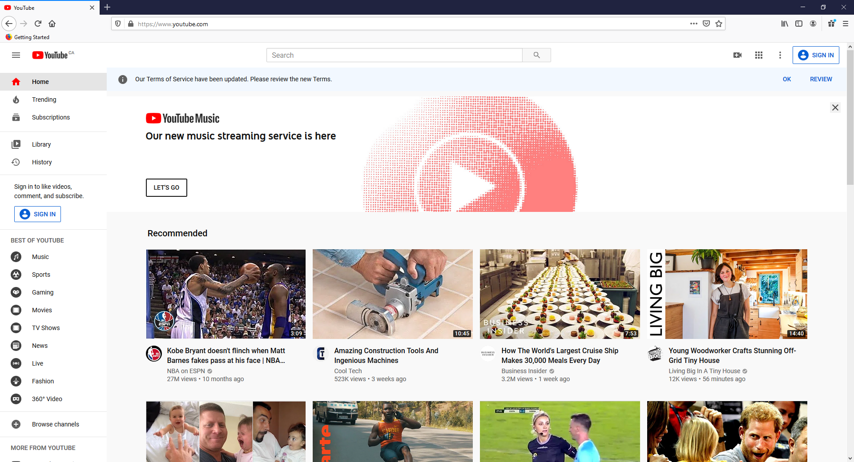This screenshot has width=854, height=462.
Task: Click the YouTube logo
Action: click(50, 55)
